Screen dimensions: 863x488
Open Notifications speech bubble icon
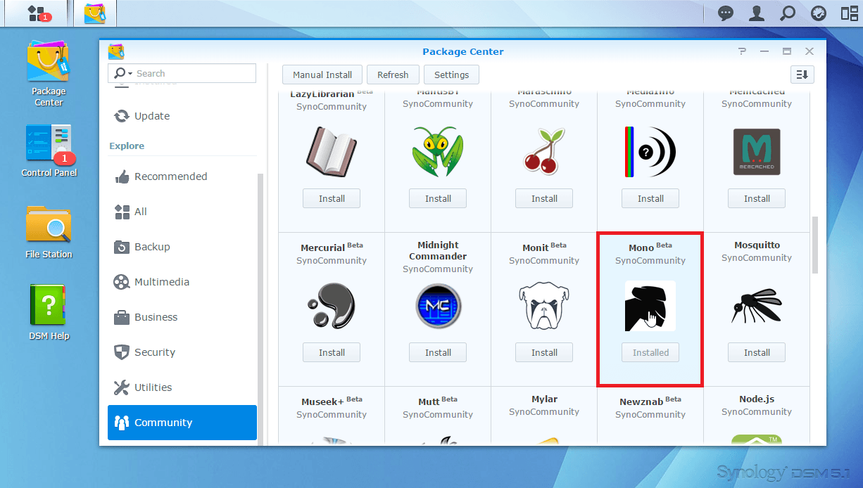(x=726, y=13)
